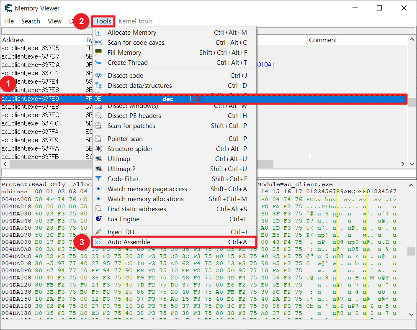Screen dimensions: 417x330
Task: Select Pointer scan menu entry
Action: [174, 139]
